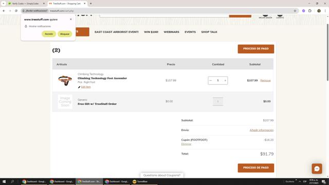Viewport: 329px width, 185px height.
Task: Click Free Gift w/ TreeStuff Order title
Action: click(x=97, y=104)
